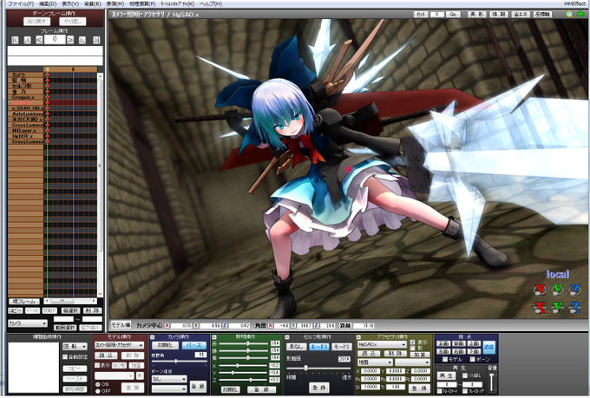The width and height of the screenshot is (590, 398).
Task: Toggle accessory display checkbox
Action: point(413,343)
